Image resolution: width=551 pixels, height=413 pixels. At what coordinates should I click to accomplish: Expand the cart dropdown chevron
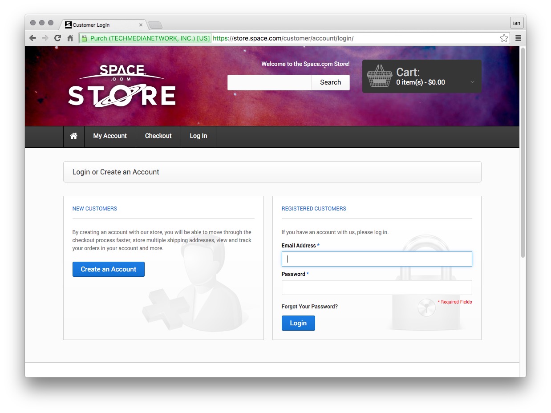click(x=472, y=82)
